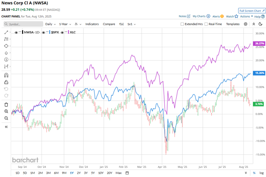Pick the numbered annotation tool
This screenshot has width=266, height=177.
[6, 60]
